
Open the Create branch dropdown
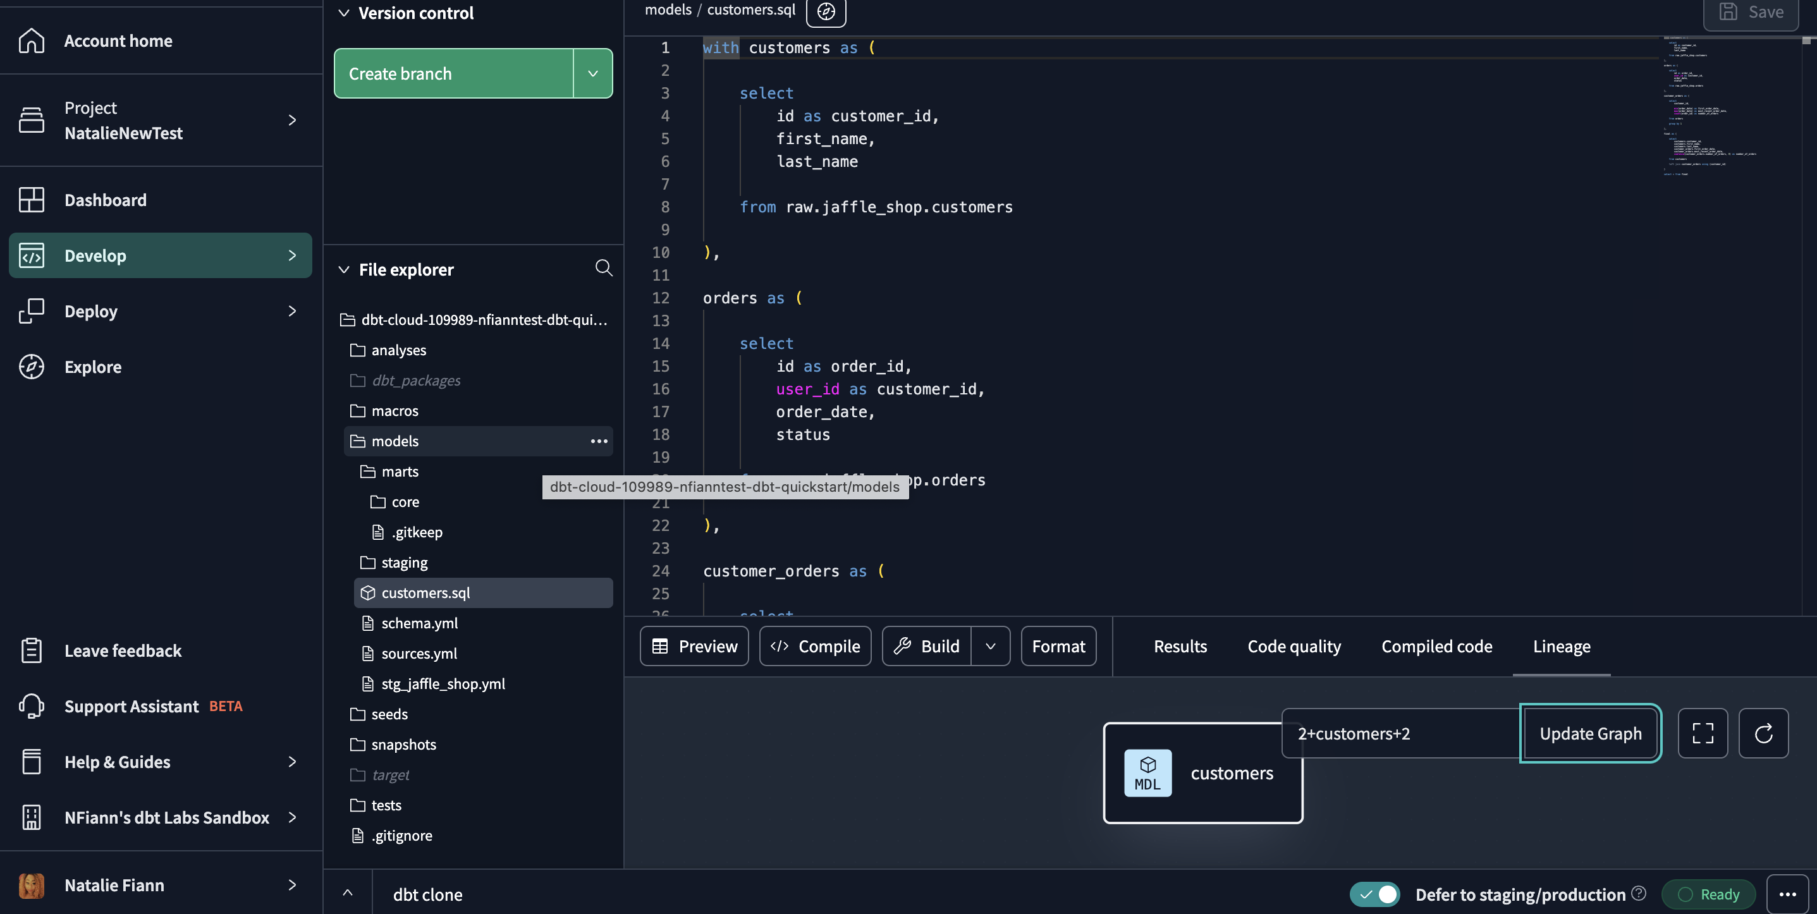592,73
